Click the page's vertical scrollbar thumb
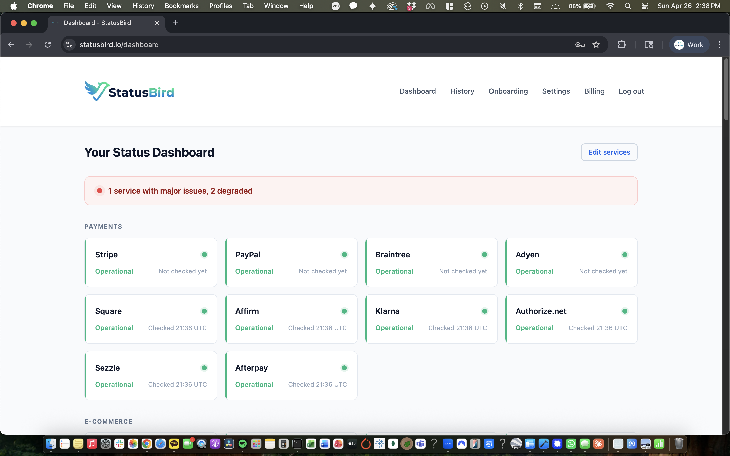This screenshot has height=456, width=730. tap(726, 89)
